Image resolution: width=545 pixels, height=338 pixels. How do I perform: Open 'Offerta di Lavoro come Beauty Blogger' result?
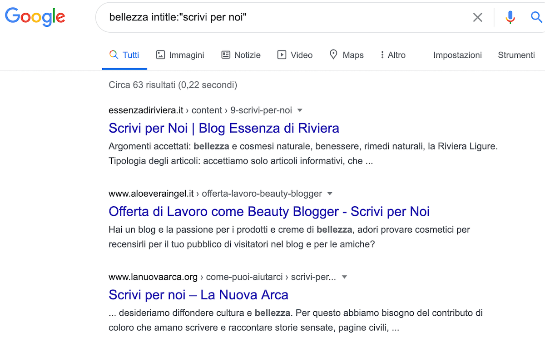[x=269, y=211]
